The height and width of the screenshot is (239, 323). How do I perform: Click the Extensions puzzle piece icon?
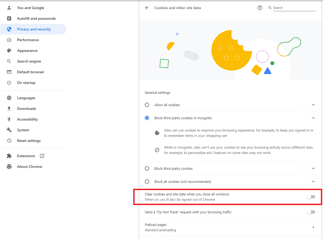click(9, 156)
